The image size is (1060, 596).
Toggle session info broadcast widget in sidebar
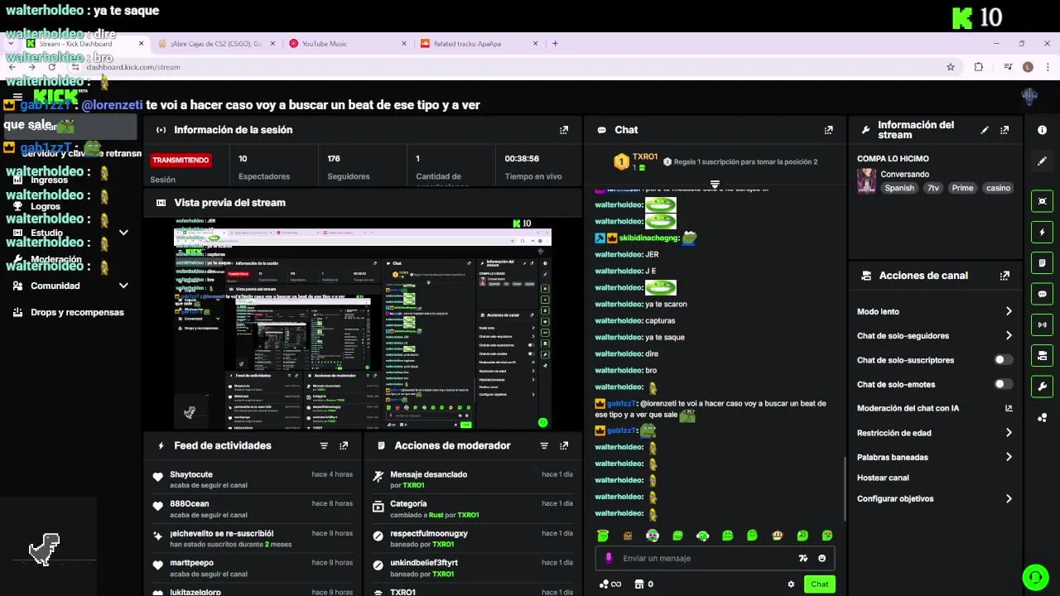[1042, 324]
